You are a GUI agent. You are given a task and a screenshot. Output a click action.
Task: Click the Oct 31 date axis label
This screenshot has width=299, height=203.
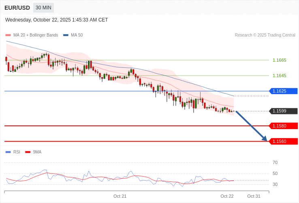[254, 196]
